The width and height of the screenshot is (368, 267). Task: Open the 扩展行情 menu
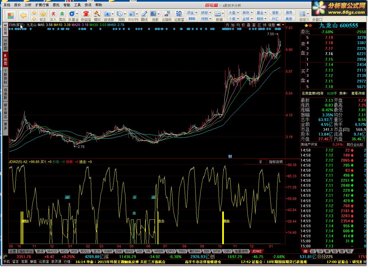[x=42, y=5]
